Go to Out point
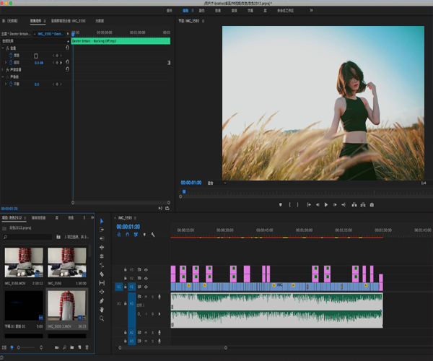This screenshot has width=433, height=361. point(344,204)
